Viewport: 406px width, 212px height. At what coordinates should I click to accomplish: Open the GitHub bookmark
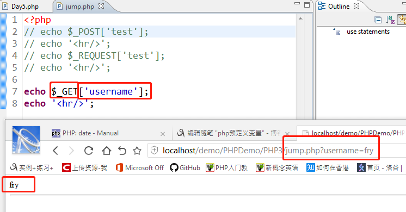pyautogui.click(x=185, y=168)
